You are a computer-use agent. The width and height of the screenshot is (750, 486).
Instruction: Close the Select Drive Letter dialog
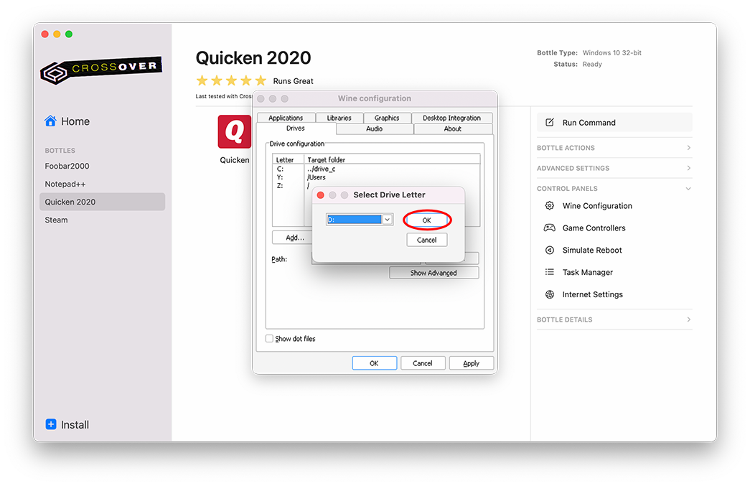pyautogui.click(x=321, y=195)
